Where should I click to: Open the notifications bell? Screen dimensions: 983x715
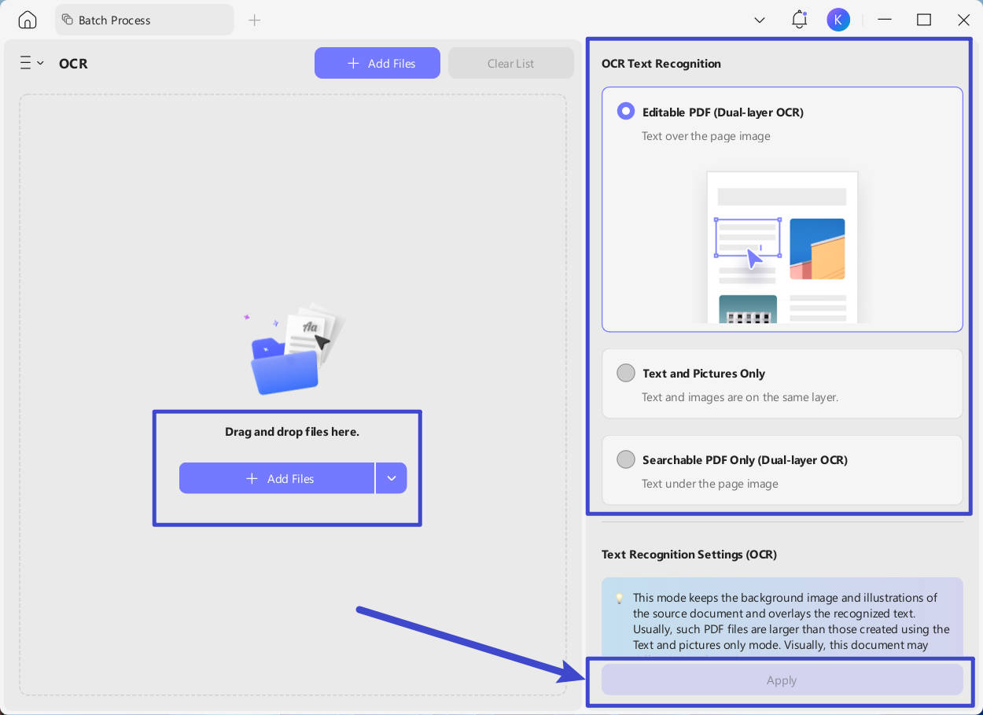(x=800, y=20)
